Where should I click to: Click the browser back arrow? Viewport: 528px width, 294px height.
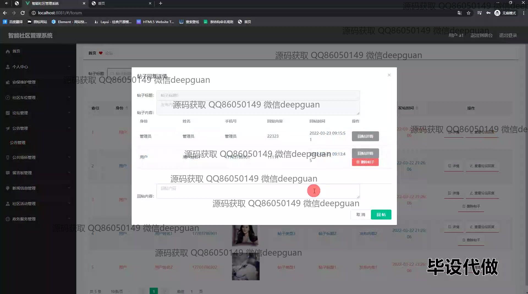tap(5, 13)
